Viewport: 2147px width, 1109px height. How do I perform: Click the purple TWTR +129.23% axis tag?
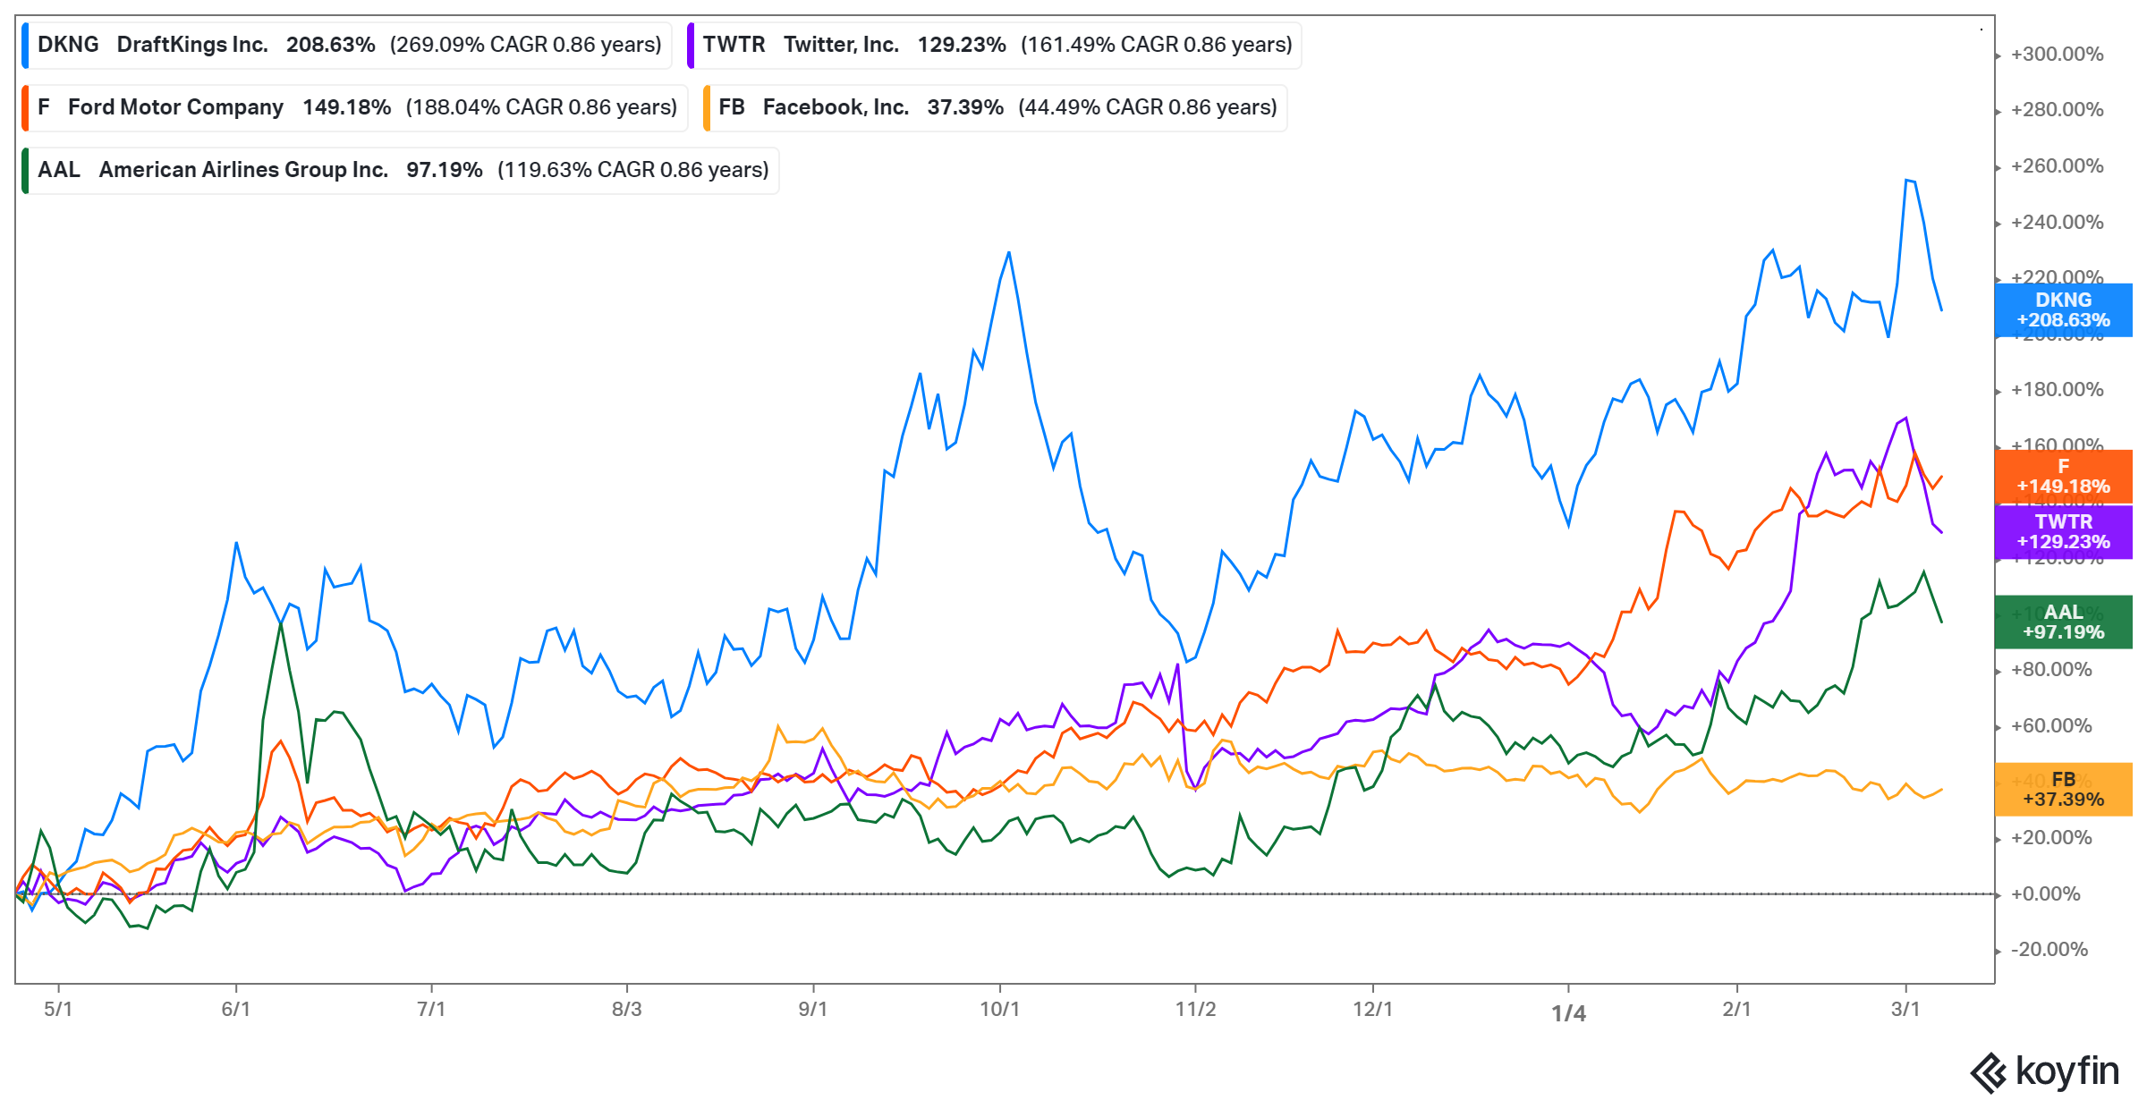pos(2063,532)
